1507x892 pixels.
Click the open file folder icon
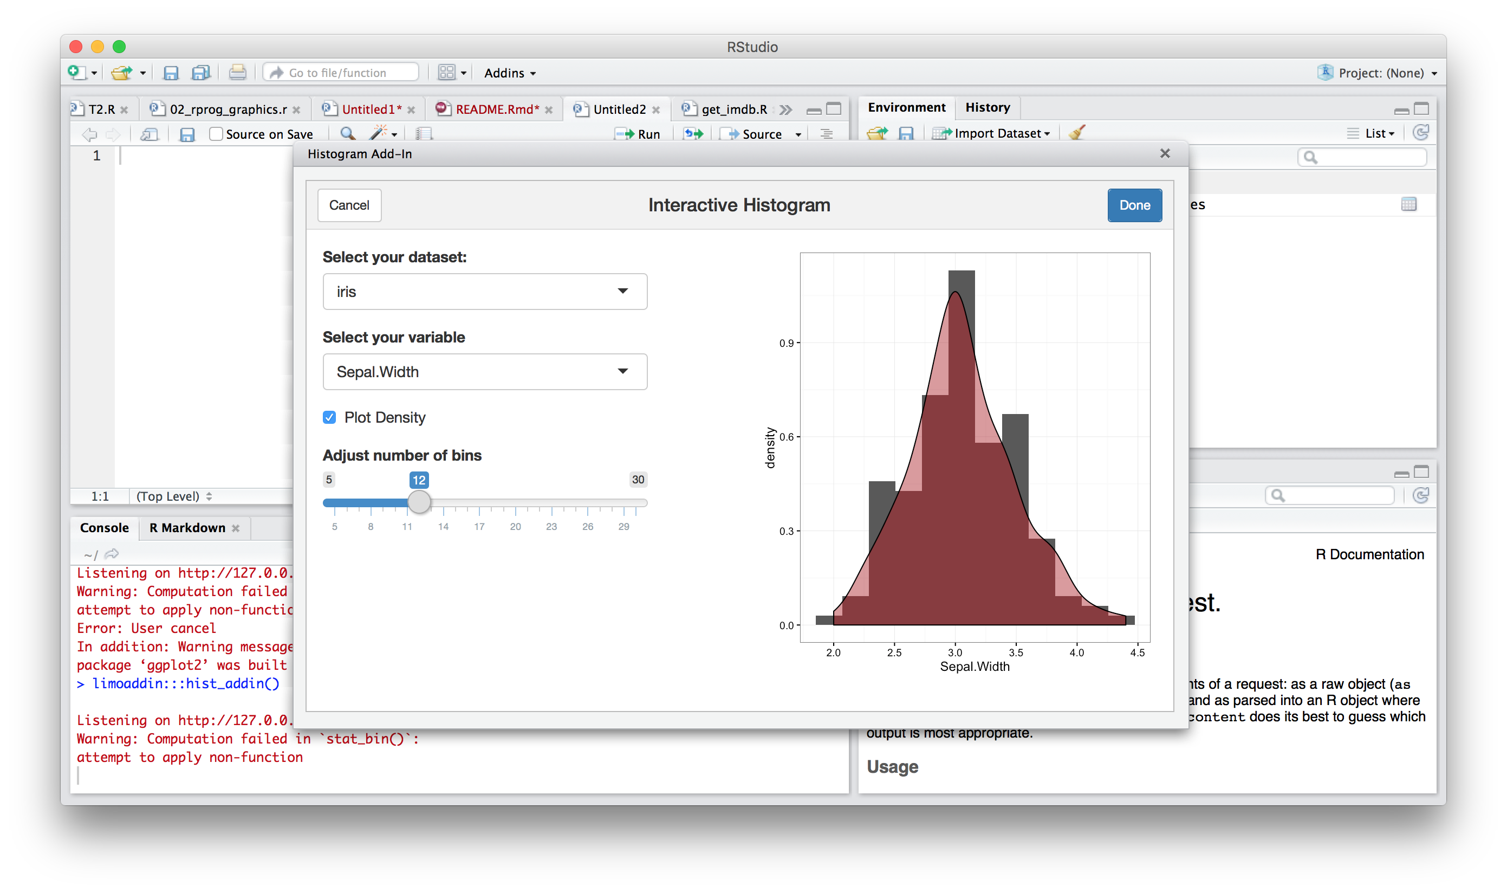point(122,73)
